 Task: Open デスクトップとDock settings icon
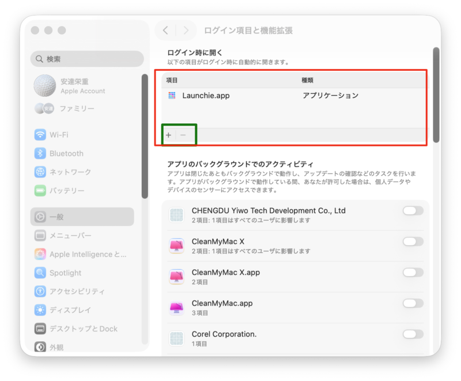pos(40,329)
